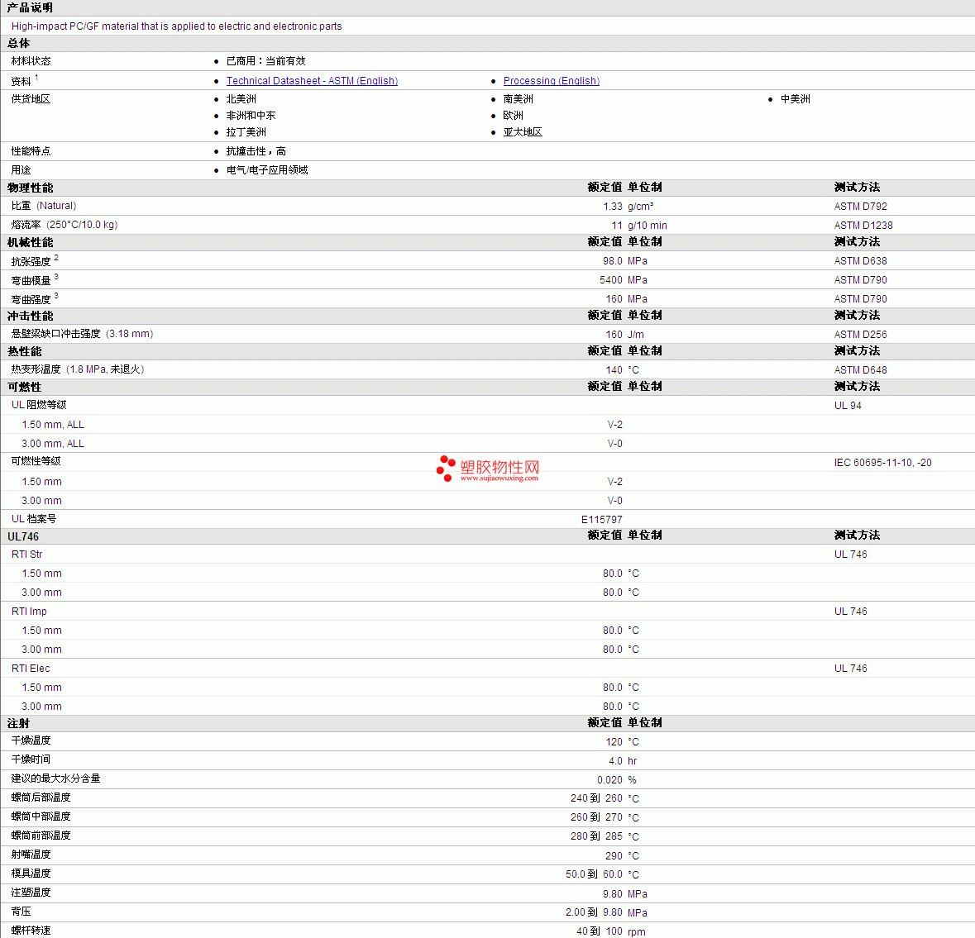This screenshot has height=938, width=975.
Task: Click the IEC 60695-11-10, -20 method
Action: click(x=882, y=463)
